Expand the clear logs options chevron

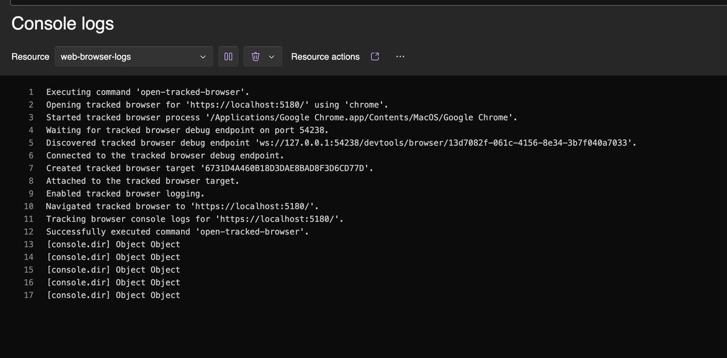tap(271, 56)
